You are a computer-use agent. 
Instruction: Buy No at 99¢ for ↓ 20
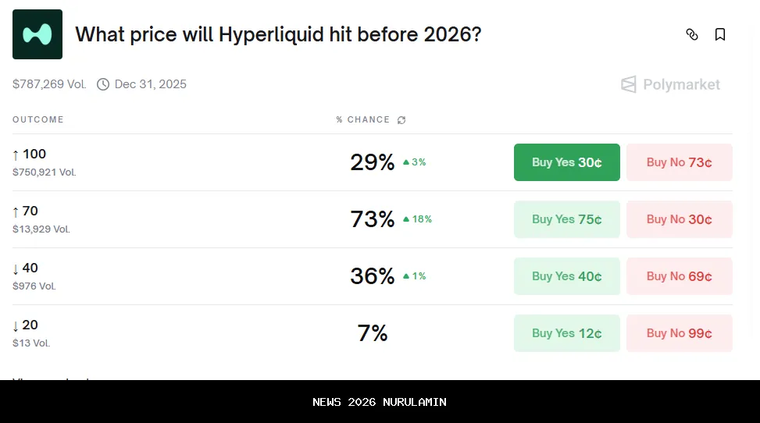coord(679,333)
